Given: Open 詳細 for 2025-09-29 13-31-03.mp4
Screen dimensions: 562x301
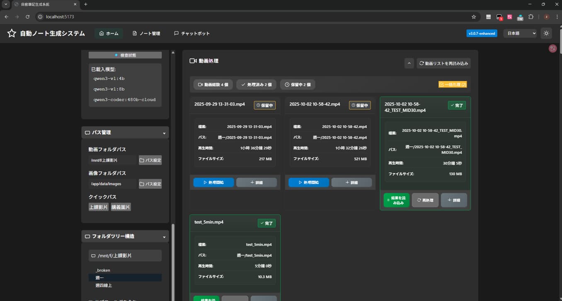Looking at the screenshot, I should 257,183.
